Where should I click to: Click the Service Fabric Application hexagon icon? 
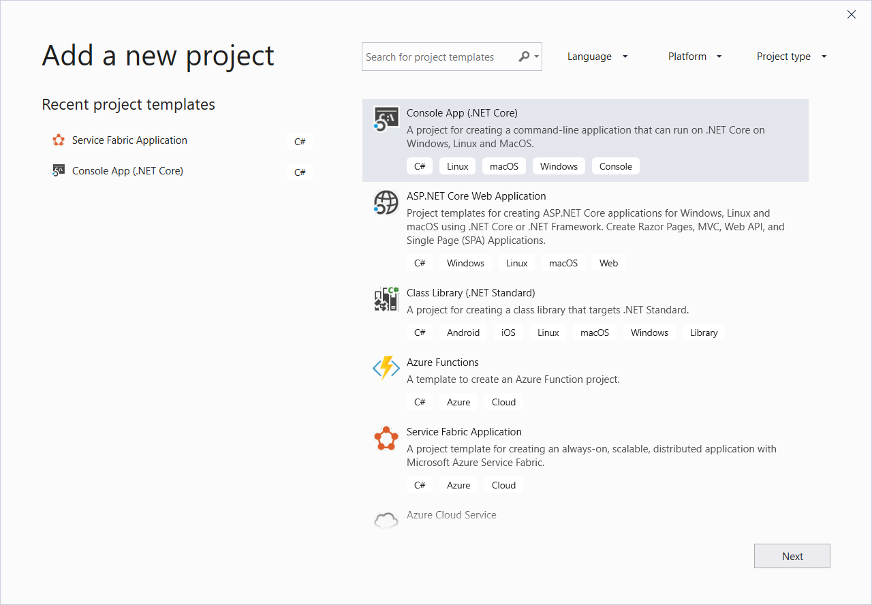(386, 438)
